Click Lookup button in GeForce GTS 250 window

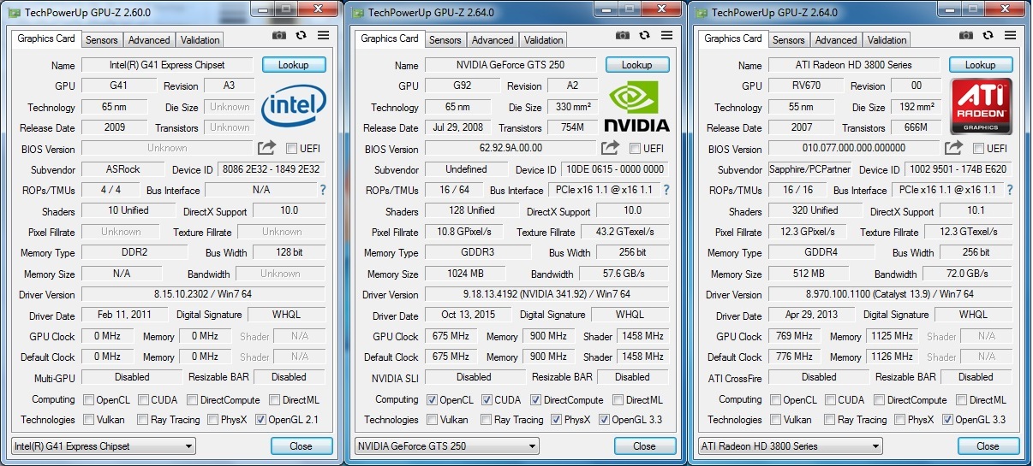637,65
